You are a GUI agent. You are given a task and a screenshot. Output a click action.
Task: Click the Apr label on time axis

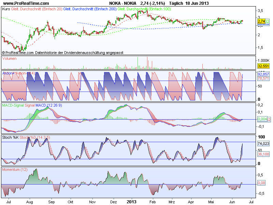pos(191,202)
